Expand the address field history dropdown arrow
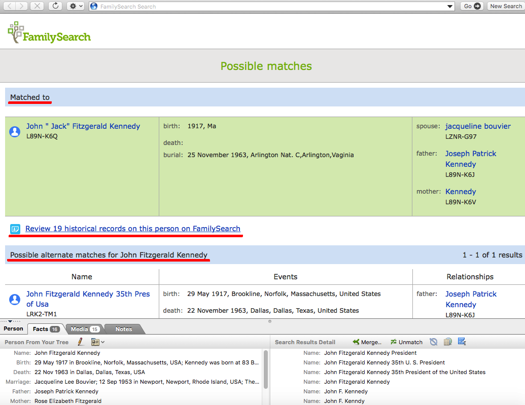Screen dimensions: 525x405 (x=449, y=7)
